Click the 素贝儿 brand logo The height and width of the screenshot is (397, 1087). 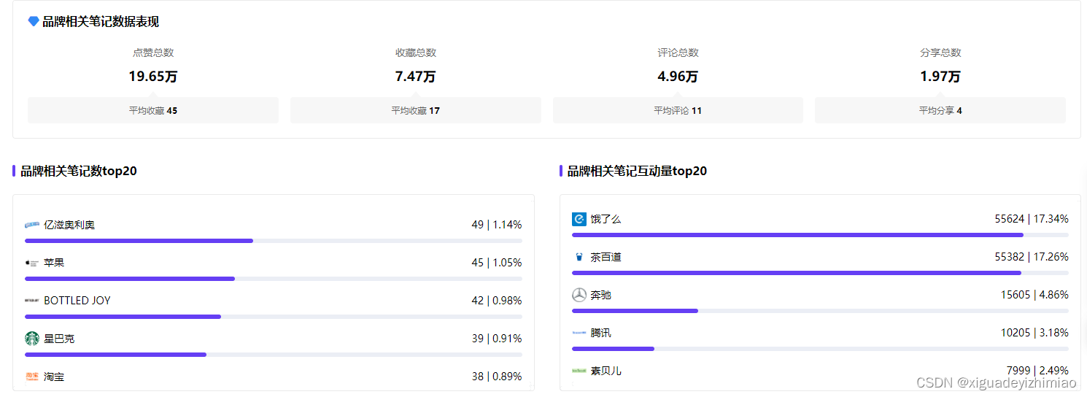click(579, 371)
